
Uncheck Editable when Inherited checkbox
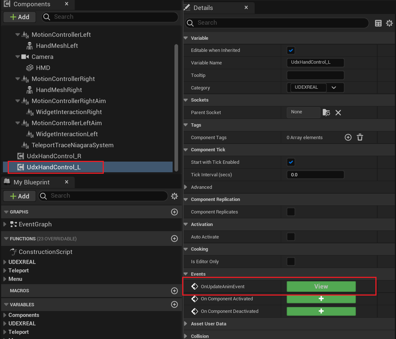291,50
